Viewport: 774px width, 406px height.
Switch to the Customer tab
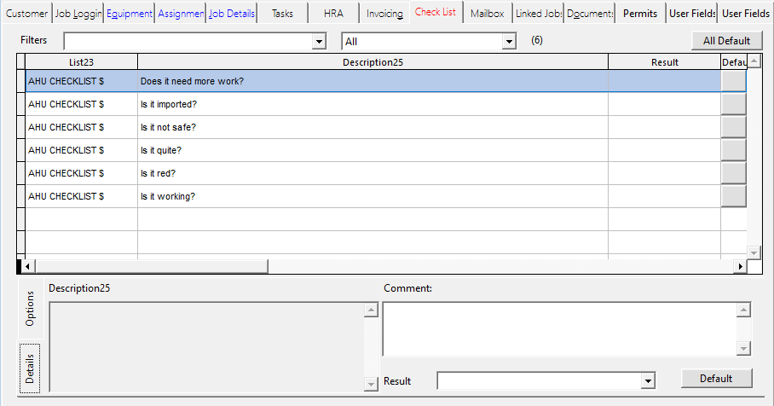coord(27,14)
